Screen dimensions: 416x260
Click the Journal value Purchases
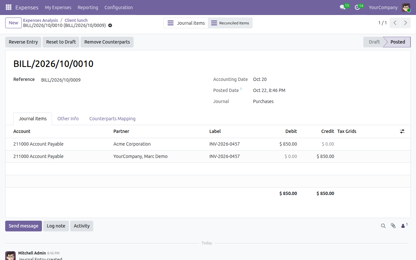263,101
